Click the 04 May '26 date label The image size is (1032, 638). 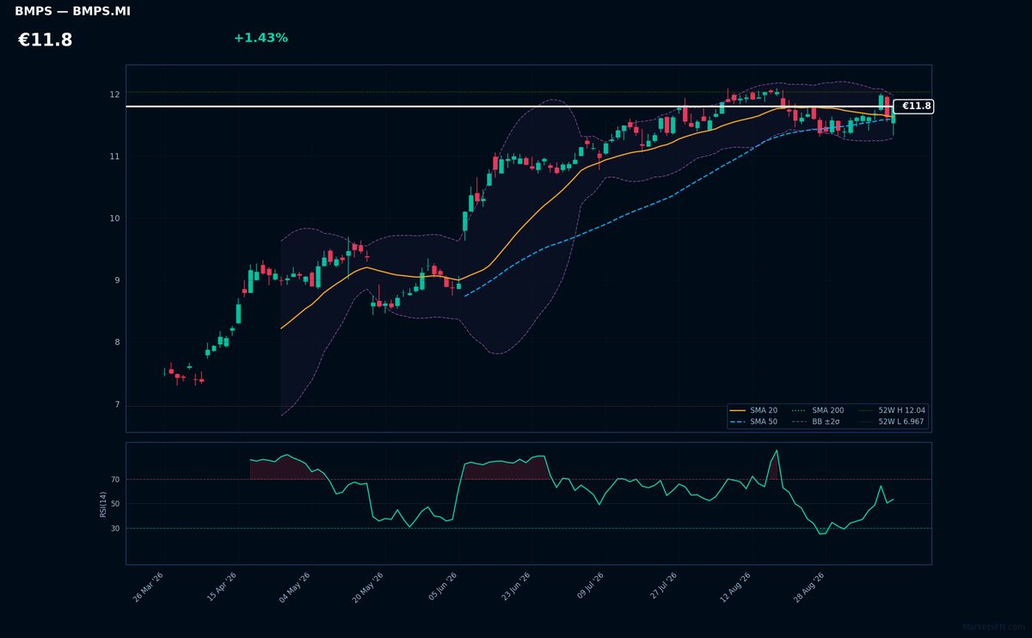click(x=295, y=586)
